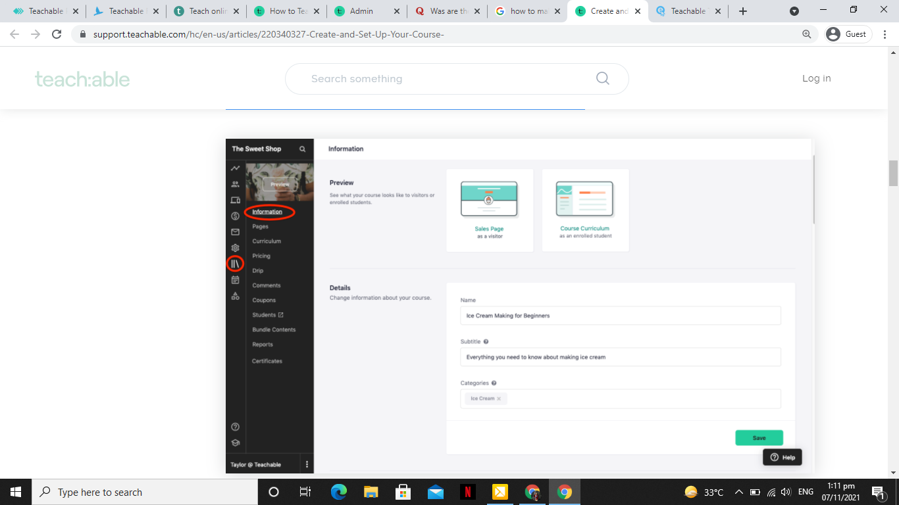Viewport: 899px width, 505px height.
Task: Close the active "Create and" tab
Action: tap(638, 11)
